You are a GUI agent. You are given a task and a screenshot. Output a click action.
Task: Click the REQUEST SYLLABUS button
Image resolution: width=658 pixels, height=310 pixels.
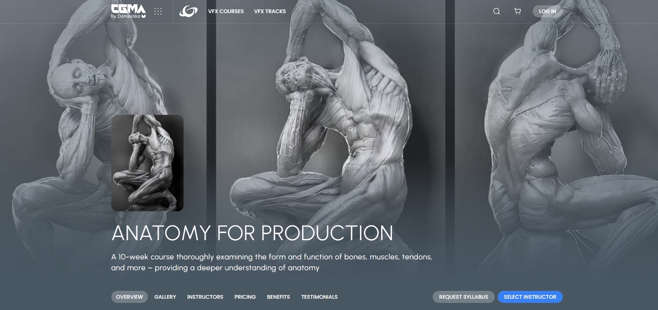pos(463,297)
